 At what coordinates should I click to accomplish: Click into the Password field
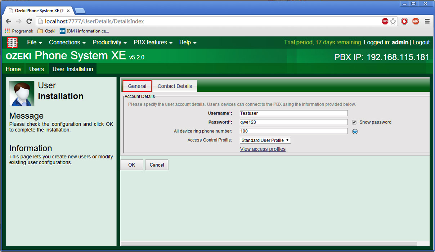pos(294,122)
